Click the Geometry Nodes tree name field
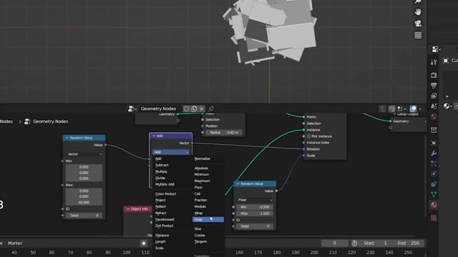Image resolution: width=458 pixels, height=257 pixels. [158, 109]
